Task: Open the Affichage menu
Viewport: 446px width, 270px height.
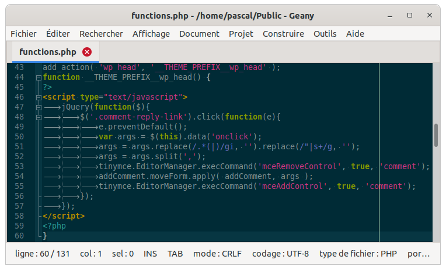Action: tap(151, 34)
